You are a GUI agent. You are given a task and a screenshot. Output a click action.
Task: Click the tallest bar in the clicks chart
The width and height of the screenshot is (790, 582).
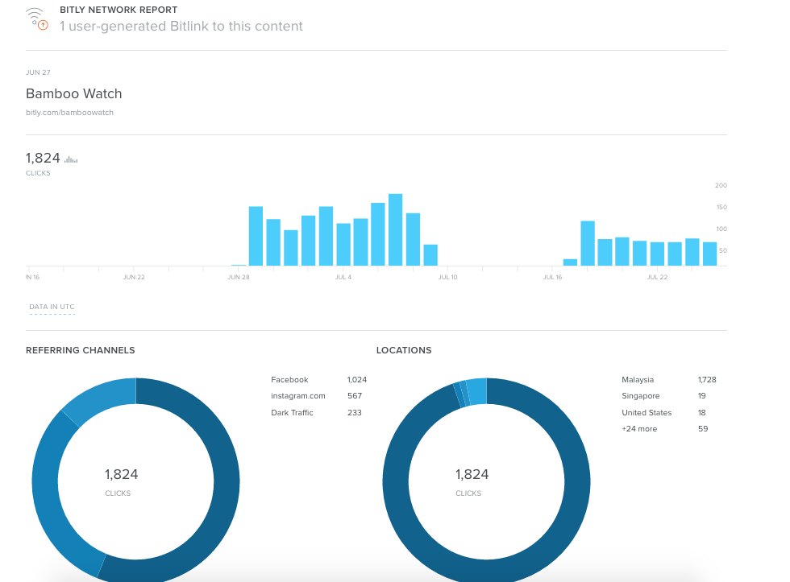tap(396, 230)
